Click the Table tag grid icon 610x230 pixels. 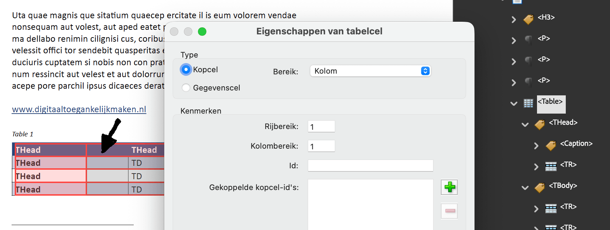[x=528, y=103]
